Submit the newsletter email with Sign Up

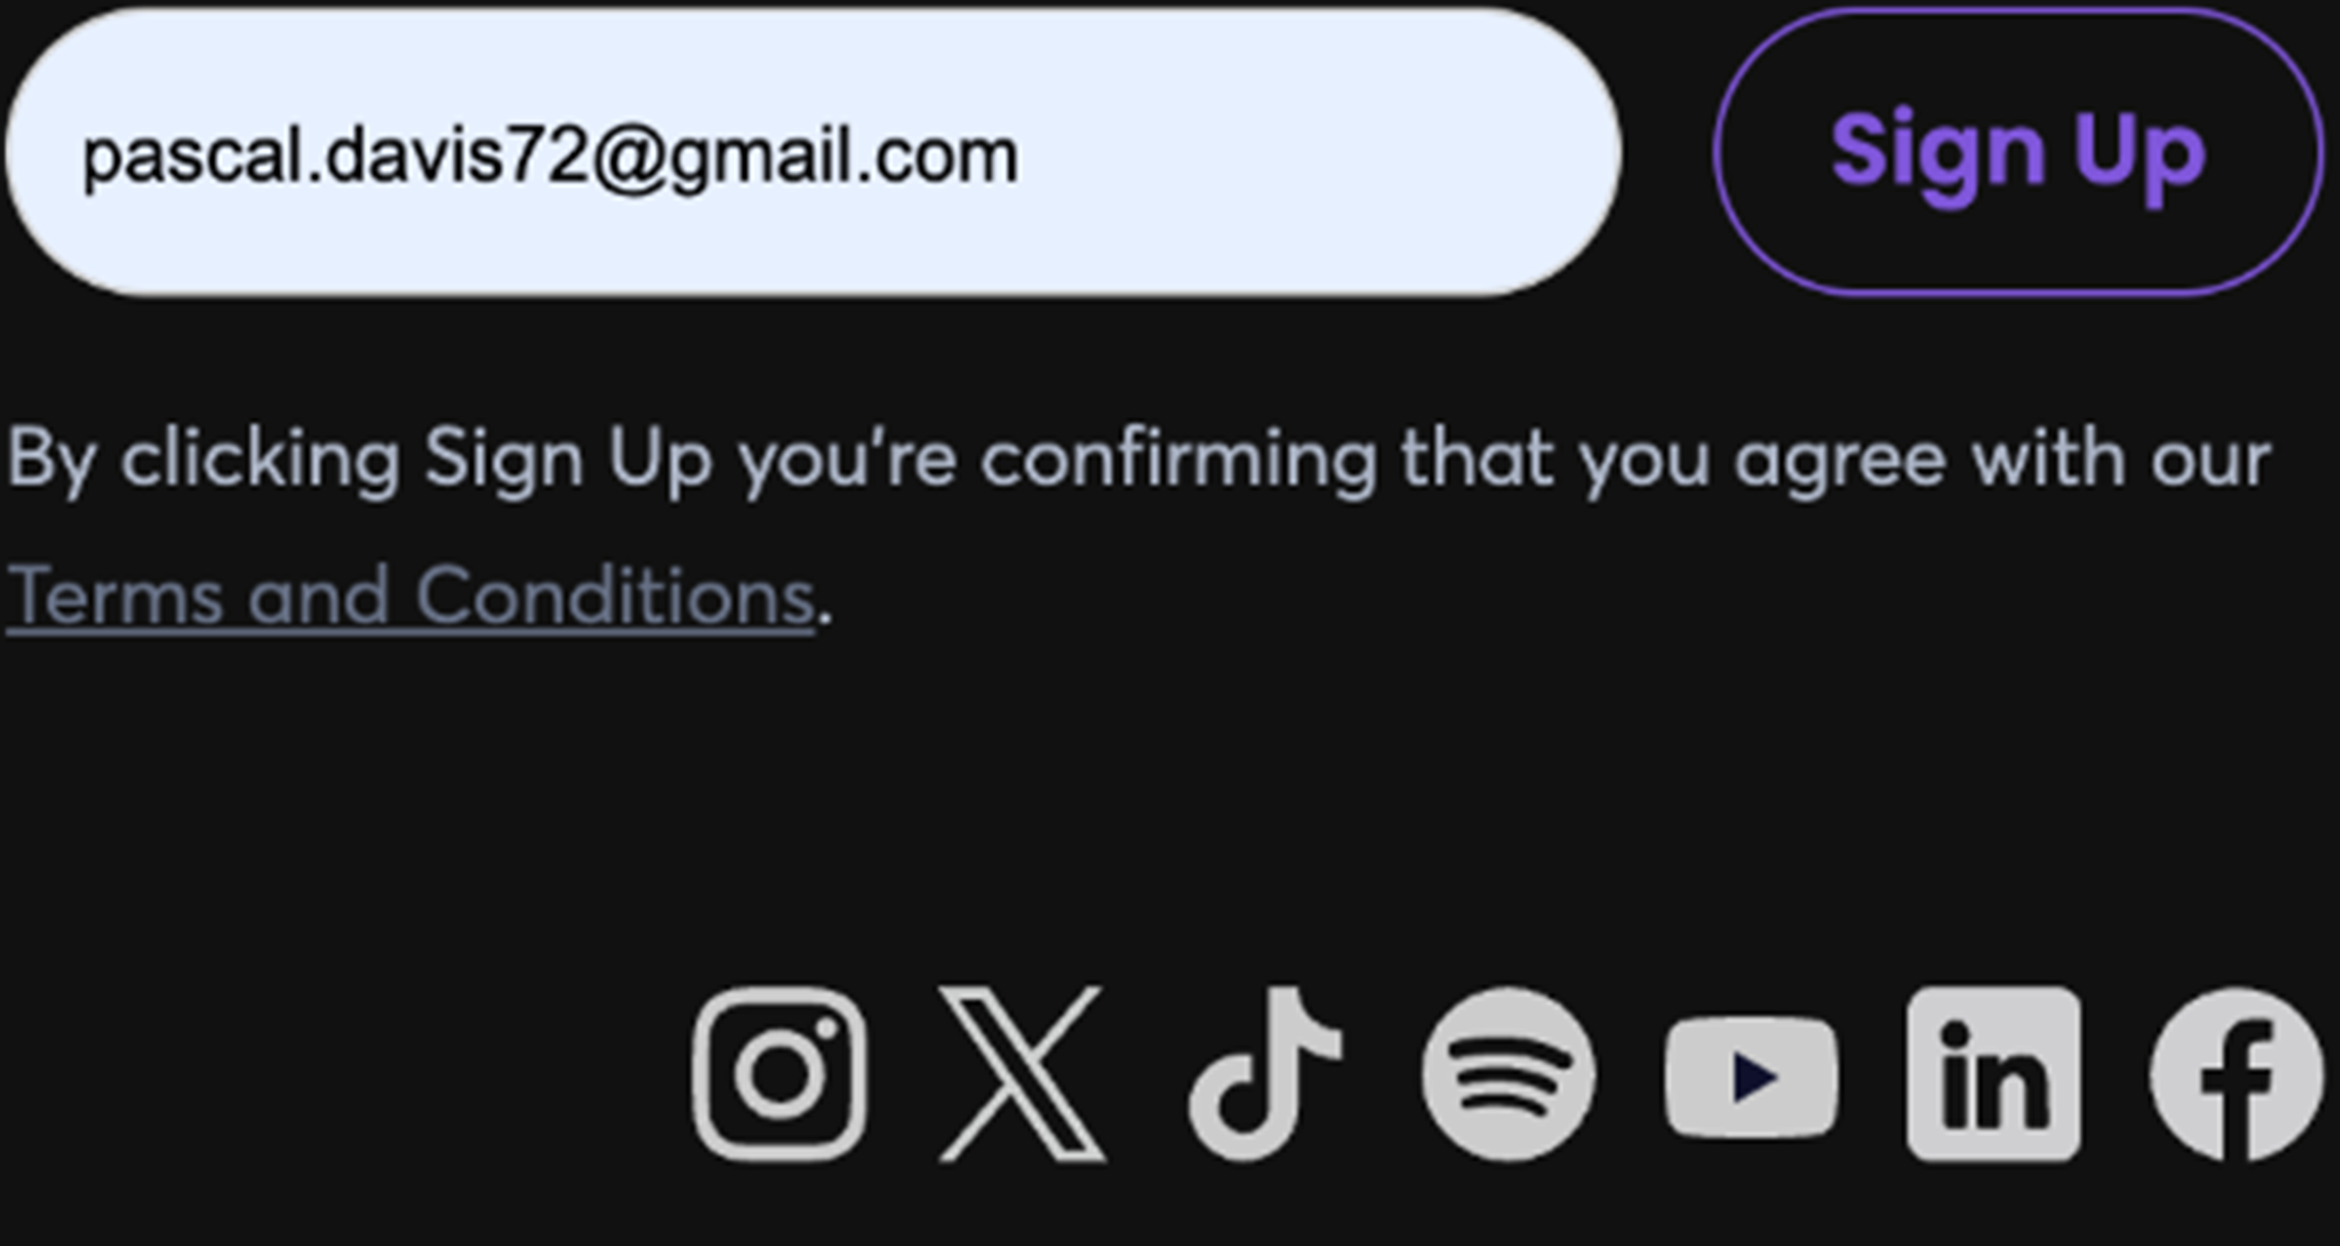[2016, 152]
